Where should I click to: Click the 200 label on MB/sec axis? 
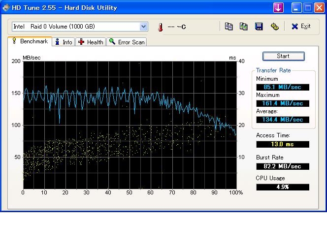16,61
